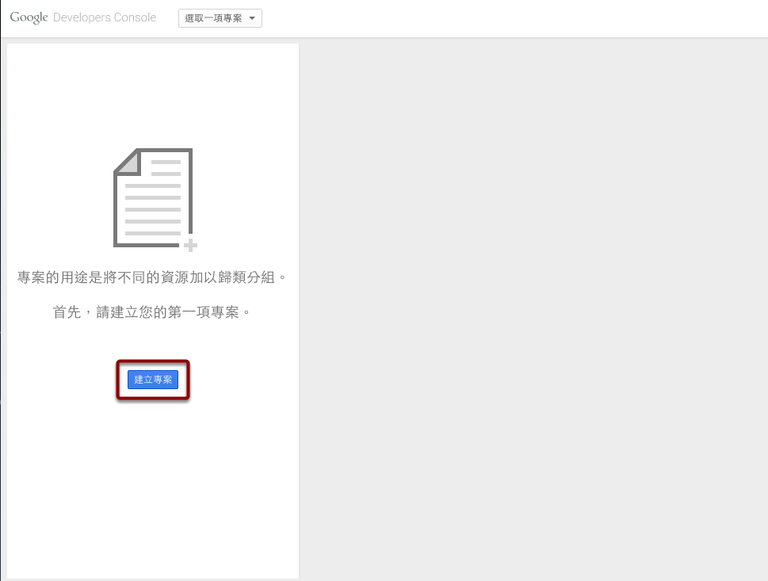Click the large gray document icon
Viewport: 768px width, 581px height.
[153, 197]
